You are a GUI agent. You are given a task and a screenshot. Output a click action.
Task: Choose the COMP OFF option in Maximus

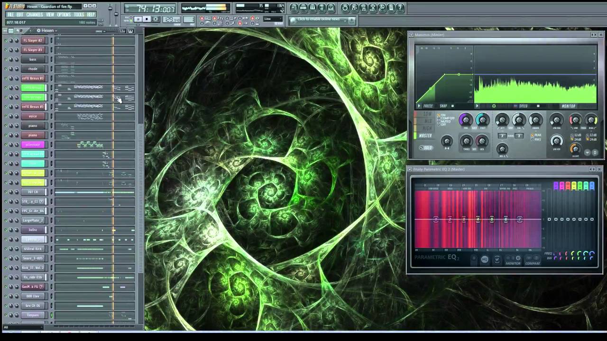click(446, 118)
